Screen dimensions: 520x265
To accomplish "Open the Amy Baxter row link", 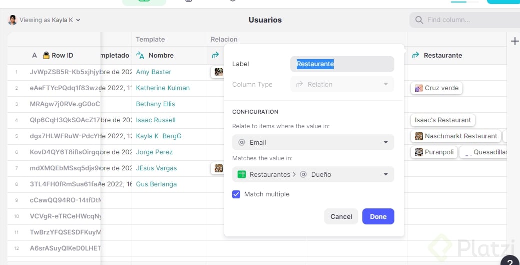I will coord(154,72).
